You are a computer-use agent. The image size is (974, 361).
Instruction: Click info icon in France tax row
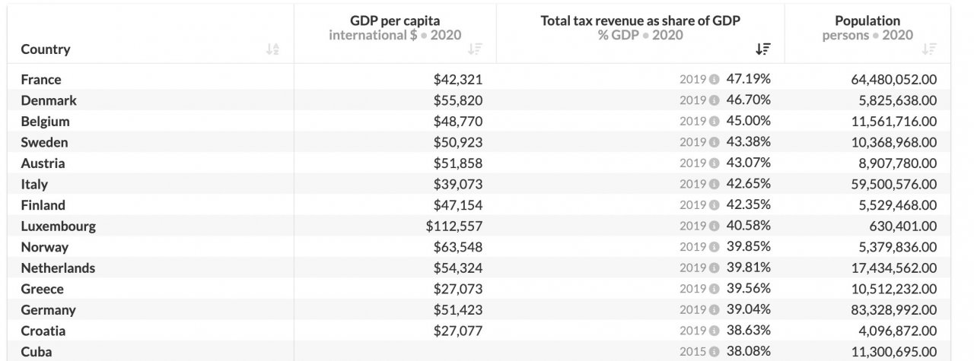coord(715,79)
